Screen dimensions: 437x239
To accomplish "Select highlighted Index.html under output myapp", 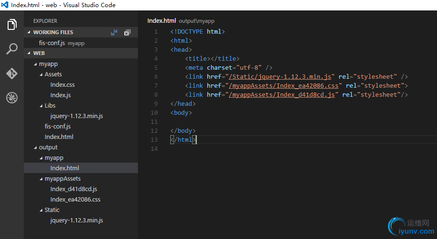I will [81, 168].
